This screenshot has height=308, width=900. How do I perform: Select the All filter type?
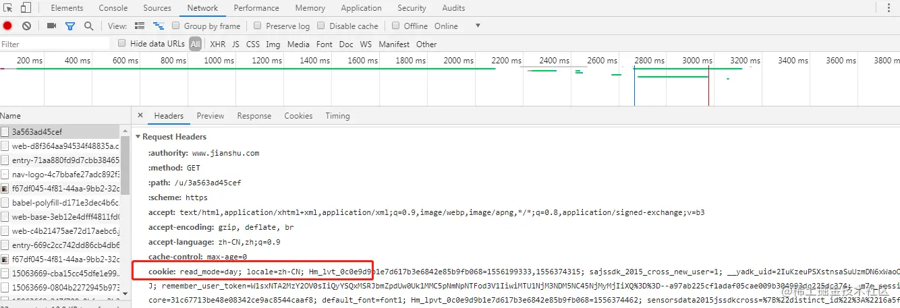[195, 44]
